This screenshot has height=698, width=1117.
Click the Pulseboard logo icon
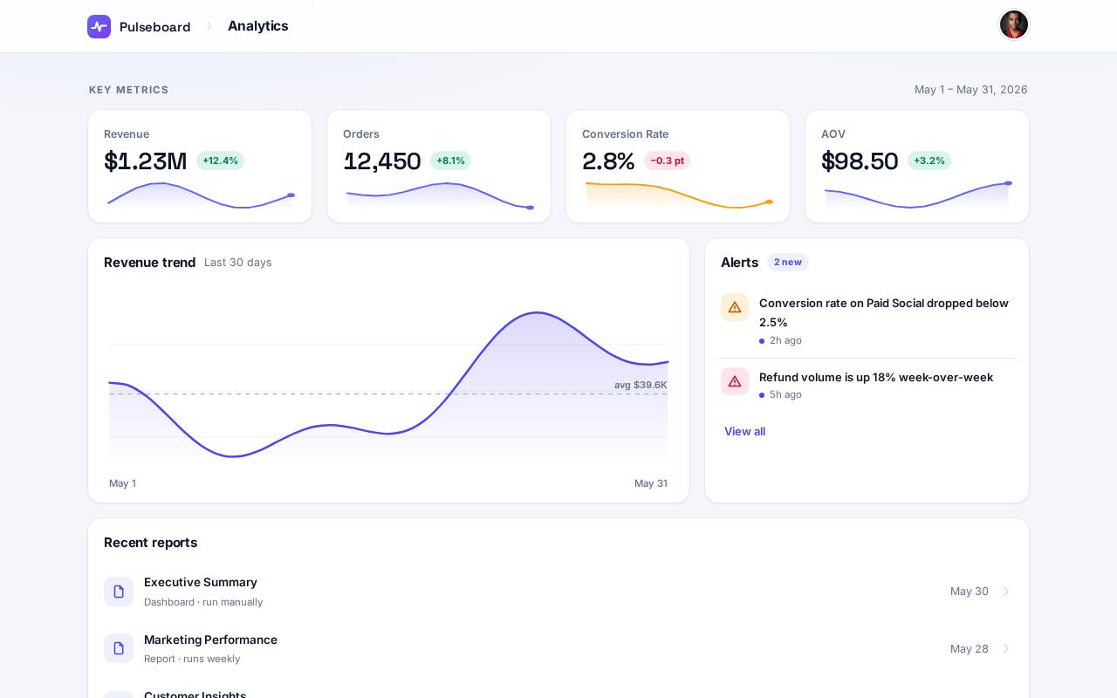pos(99,26)
